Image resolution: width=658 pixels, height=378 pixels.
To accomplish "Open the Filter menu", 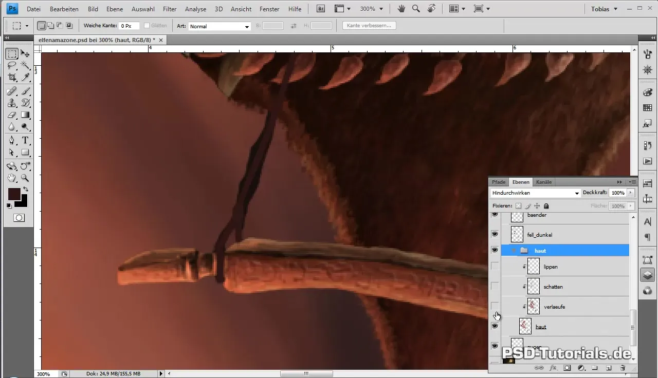I will (170, 9).
